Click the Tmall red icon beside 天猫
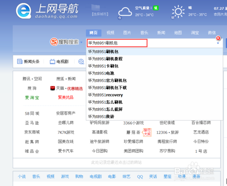Image resolution: width=227 pixels, height=186 pixels. tap(53, 88)
